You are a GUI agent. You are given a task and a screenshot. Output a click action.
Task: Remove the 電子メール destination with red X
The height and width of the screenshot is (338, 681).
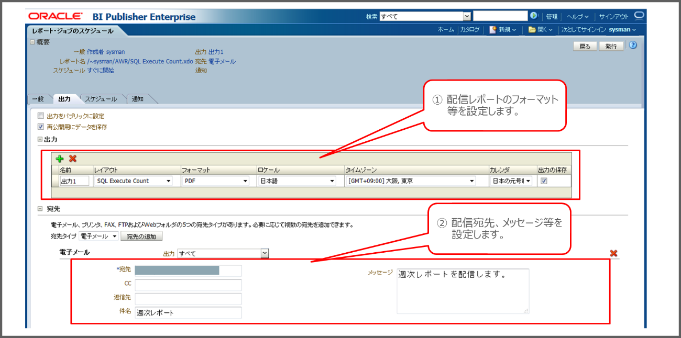[x=613, y=253]
